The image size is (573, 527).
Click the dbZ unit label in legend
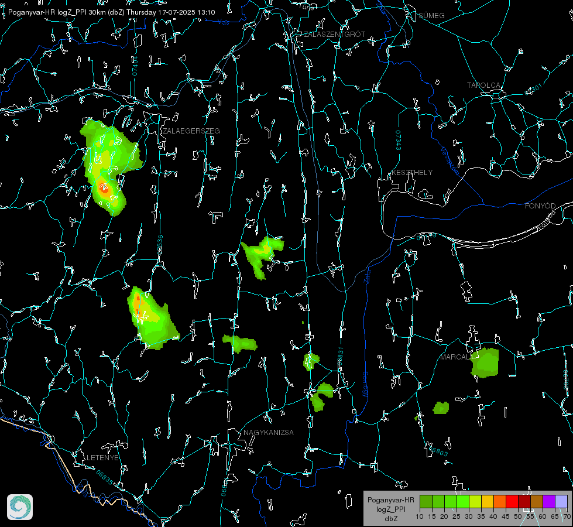click(x=391, y=519)
